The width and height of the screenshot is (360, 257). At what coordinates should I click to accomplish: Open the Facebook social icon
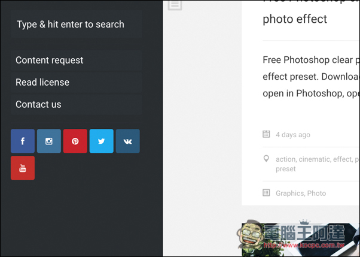click(23, 141)
